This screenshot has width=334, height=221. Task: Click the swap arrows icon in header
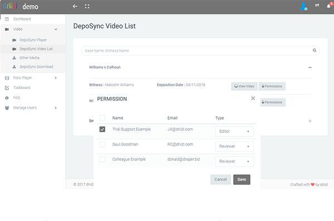point(317,5)
